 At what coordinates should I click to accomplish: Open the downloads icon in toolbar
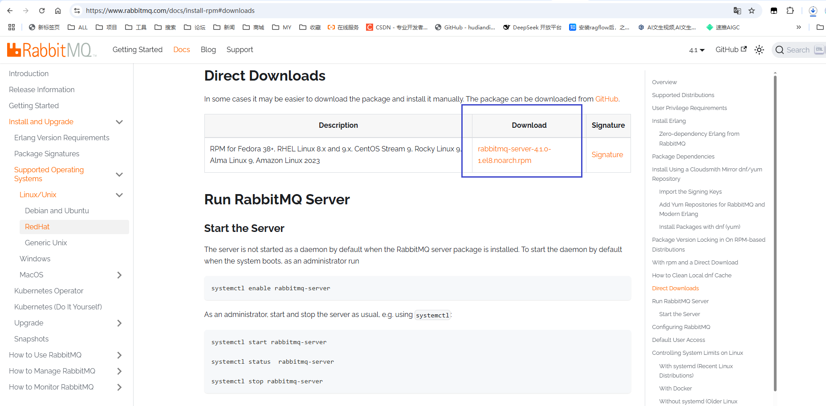pos(813,11)
